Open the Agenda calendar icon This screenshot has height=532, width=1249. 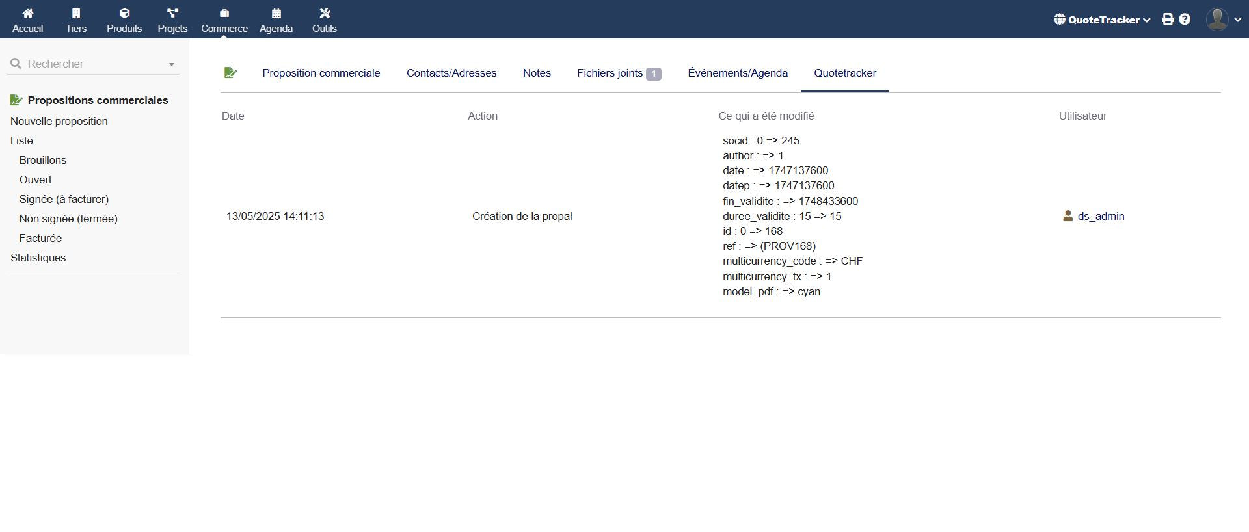(276, 13)
